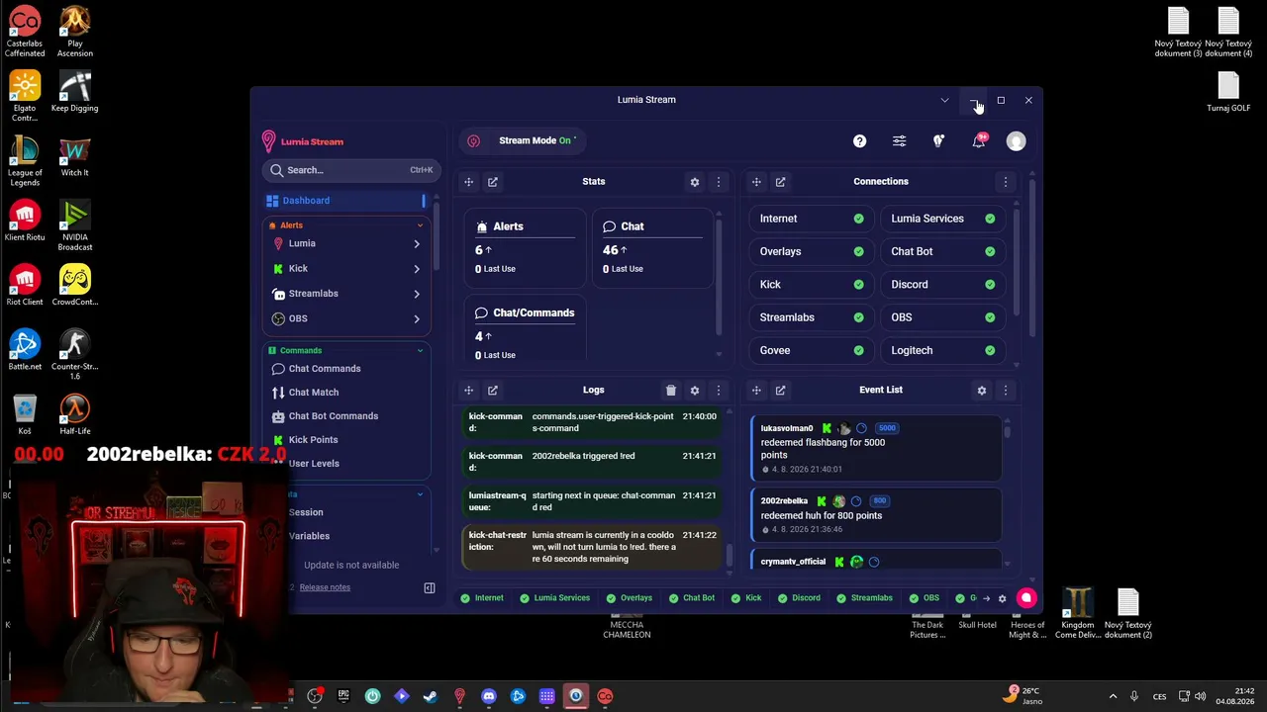Open the help question mark icon
Viewport: 1267px width, 712px height.
coord(859,141)
